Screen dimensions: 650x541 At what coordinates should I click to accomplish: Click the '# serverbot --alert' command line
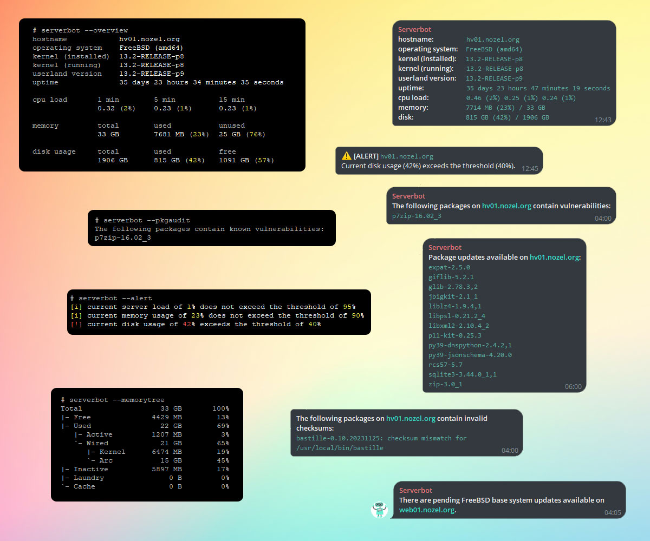coord(111,298)
